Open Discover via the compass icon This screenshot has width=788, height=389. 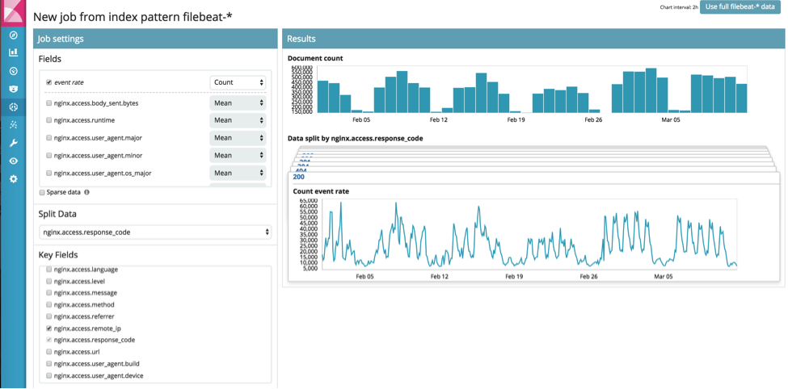point(14,36)
